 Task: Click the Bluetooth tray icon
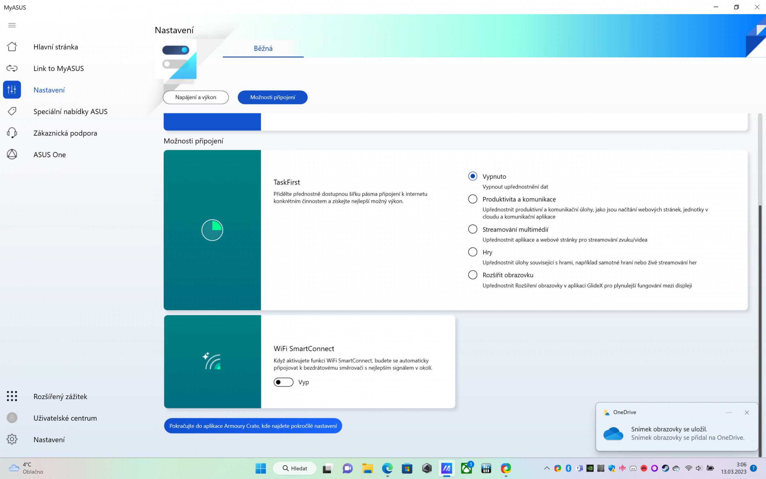568,468
